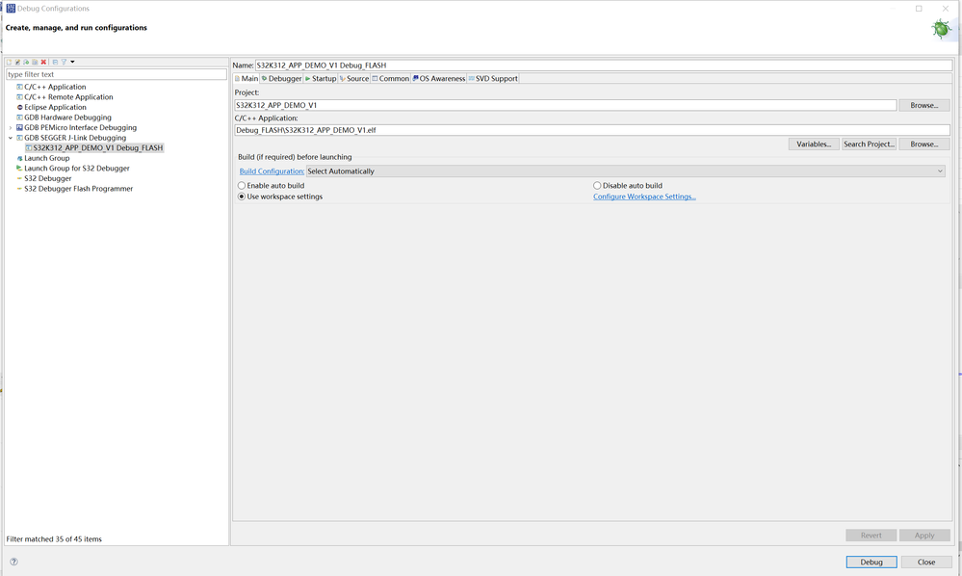Switch to the SVD Support tab

[493, 79]
